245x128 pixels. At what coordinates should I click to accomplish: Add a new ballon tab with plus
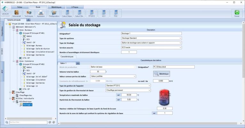78,63
